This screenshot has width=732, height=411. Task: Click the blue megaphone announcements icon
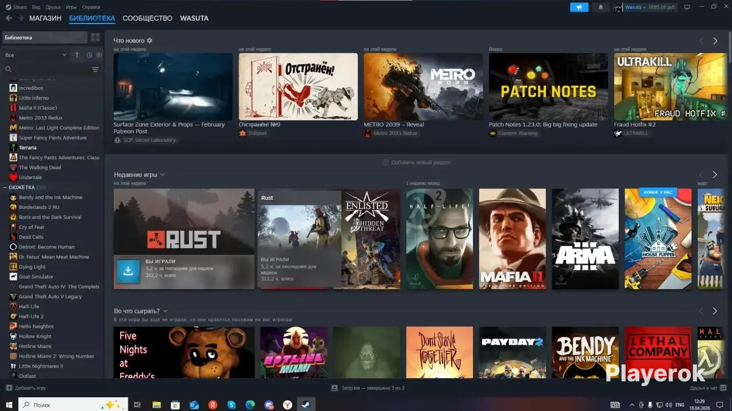point(579,7)
